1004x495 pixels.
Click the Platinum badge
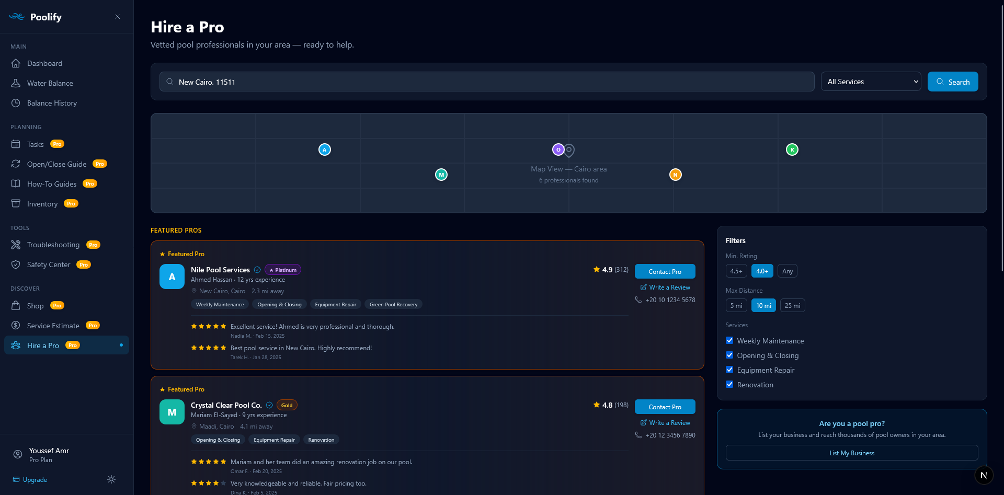point(283,270)
